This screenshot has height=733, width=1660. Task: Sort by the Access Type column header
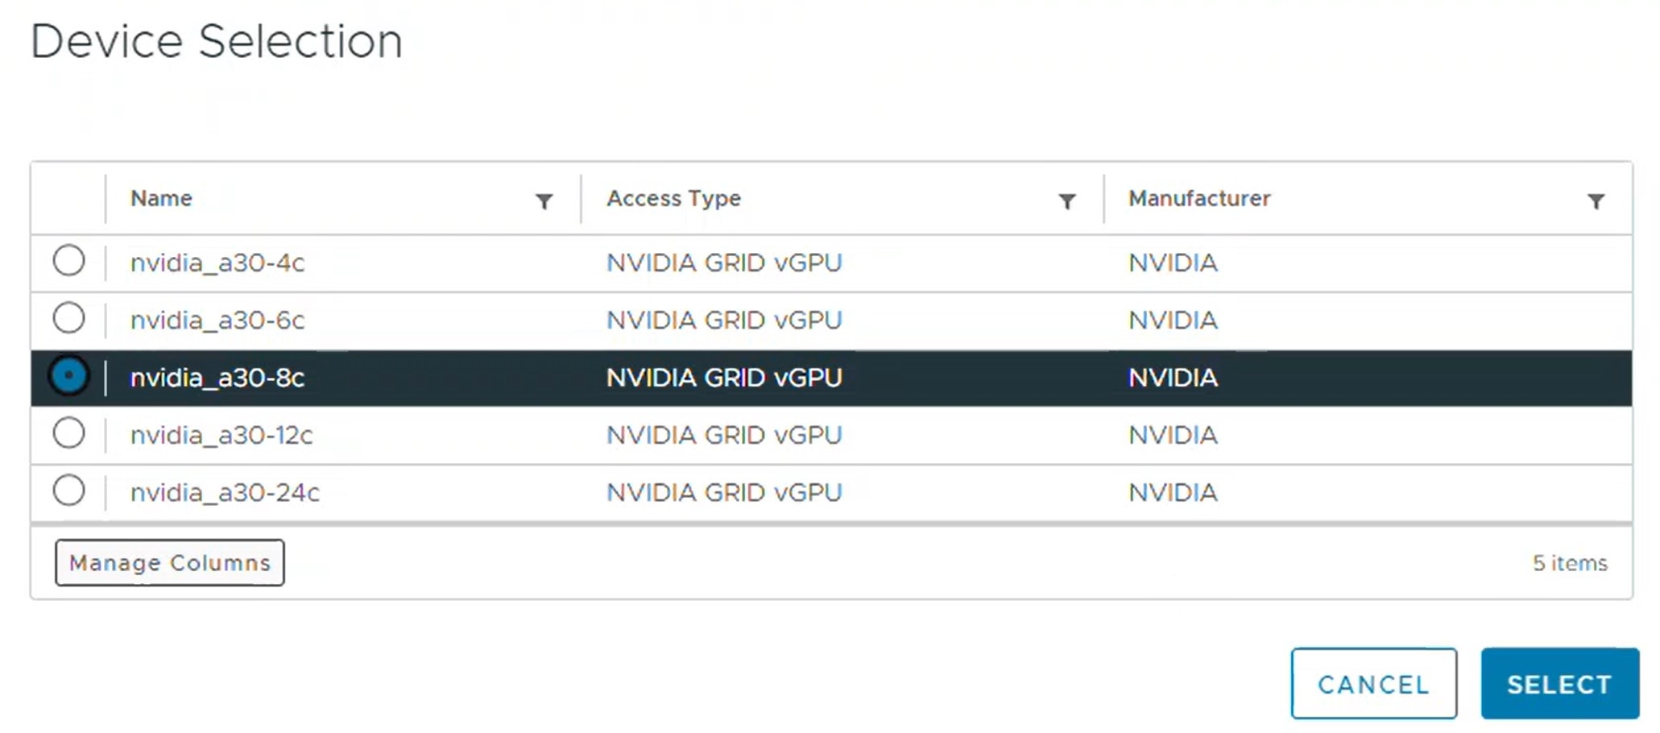click(673, 198)
